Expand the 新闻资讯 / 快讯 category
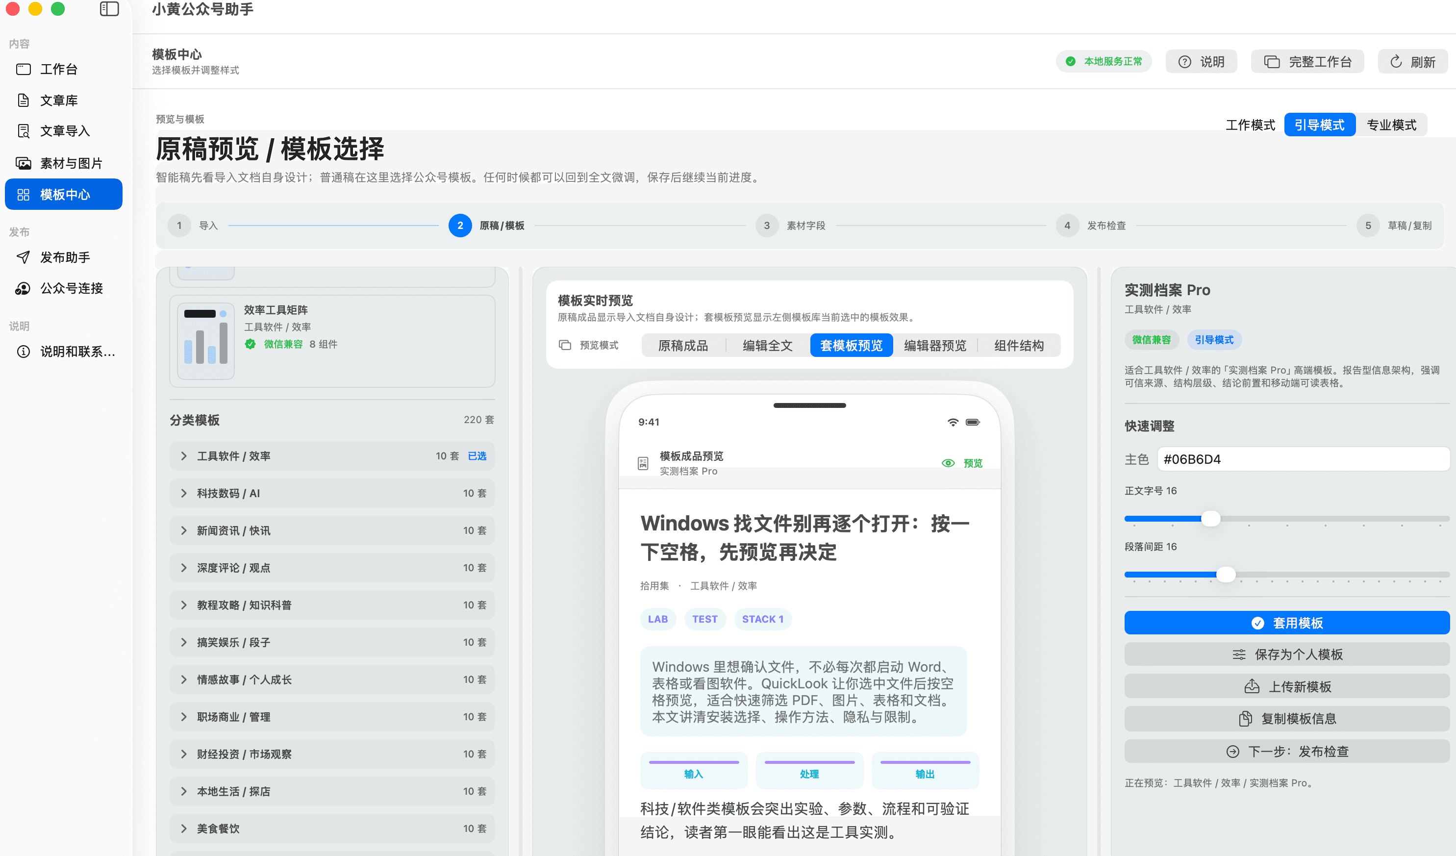 point(331,530)
